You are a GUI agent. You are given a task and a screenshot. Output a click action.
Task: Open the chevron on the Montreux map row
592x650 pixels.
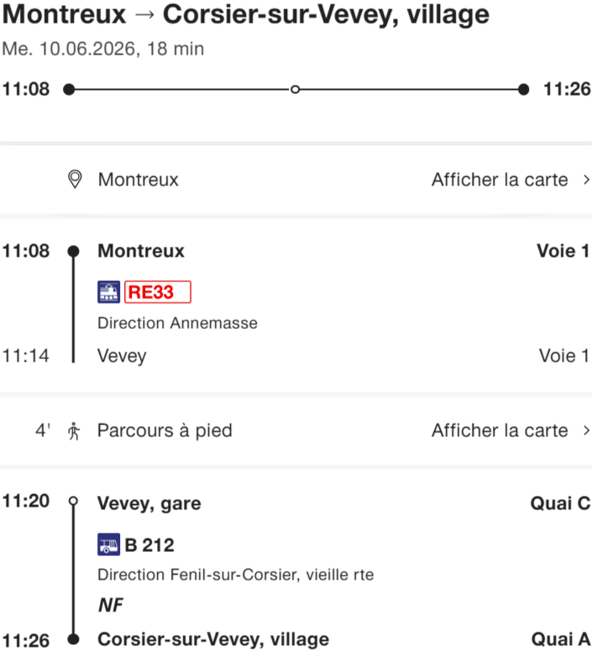[586, 179]
